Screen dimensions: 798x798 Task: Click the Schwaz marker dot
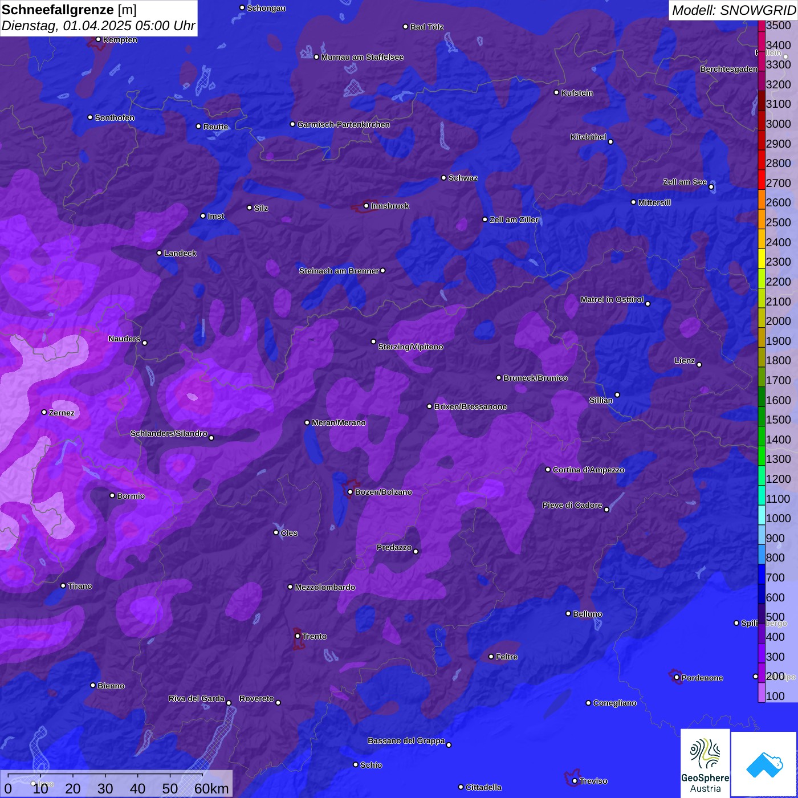click(444, 178)
